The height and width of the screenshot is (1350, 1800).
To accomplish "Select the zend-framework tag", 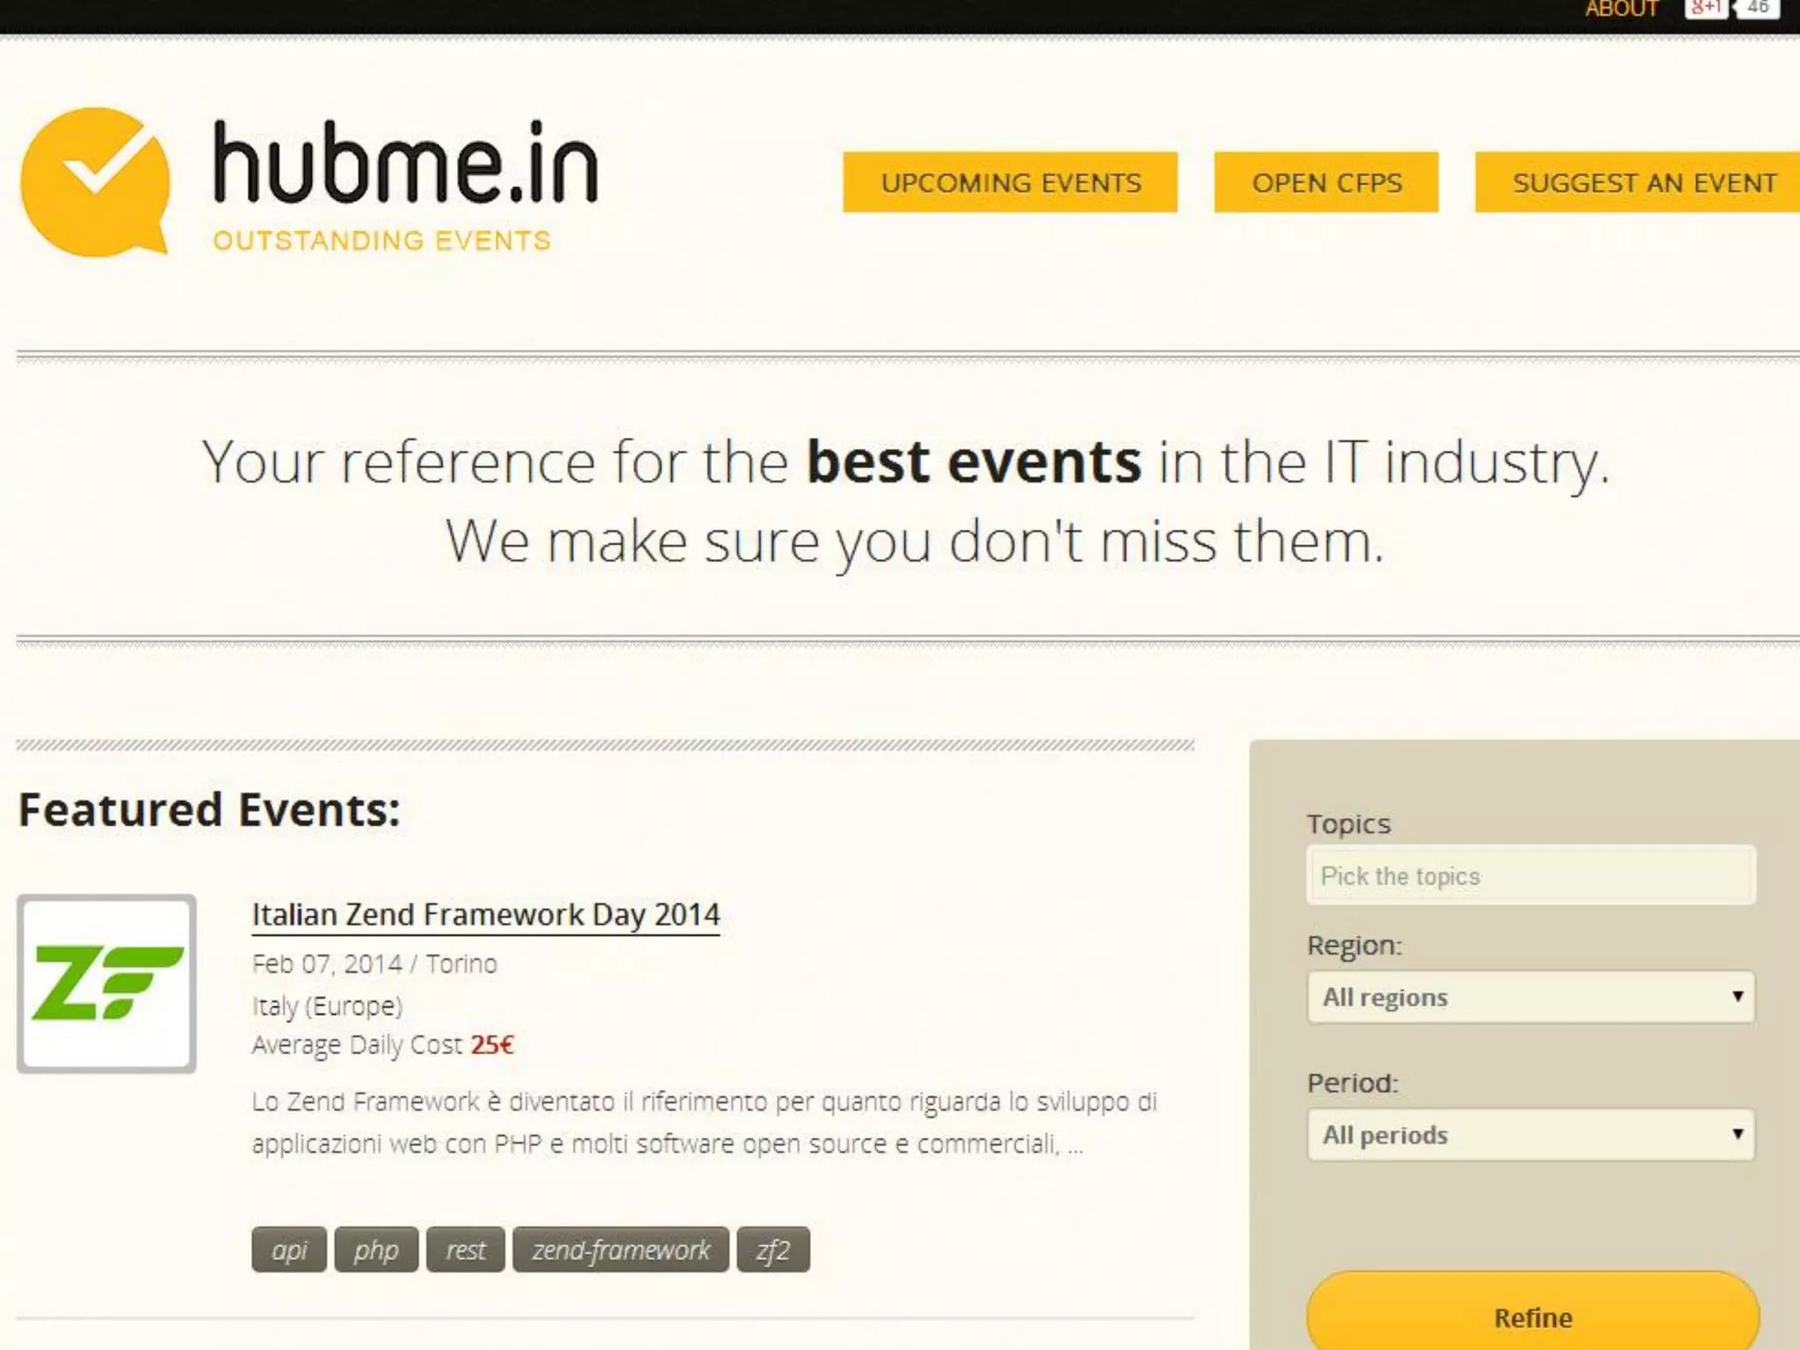I will (x=621, y=1249).
